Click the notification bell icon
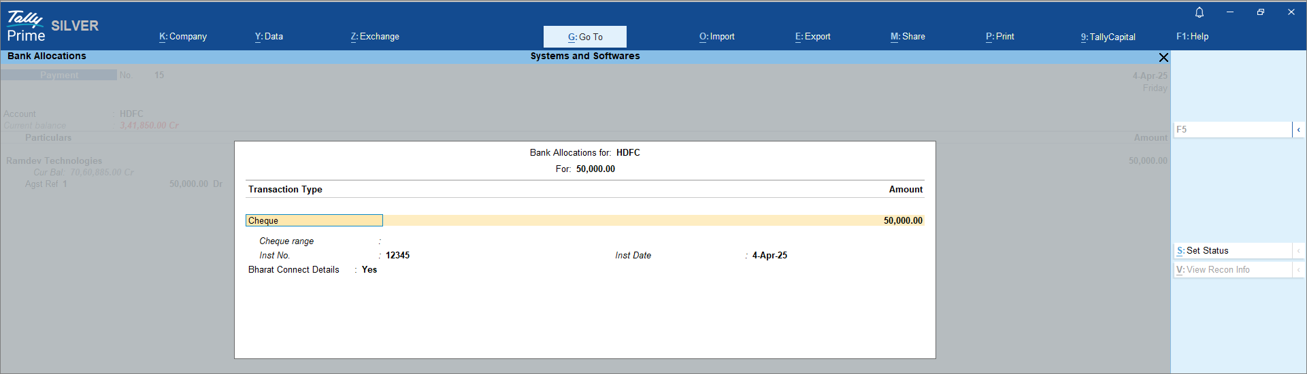Screen dimensions: 1307x374 (x=1200, y=12)
